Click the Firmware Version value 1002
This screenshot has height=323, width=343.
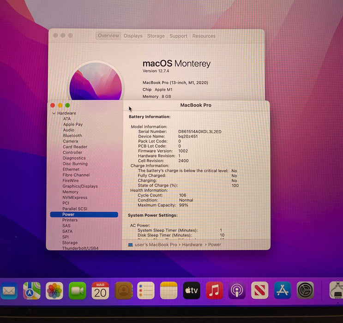point(183,151)
